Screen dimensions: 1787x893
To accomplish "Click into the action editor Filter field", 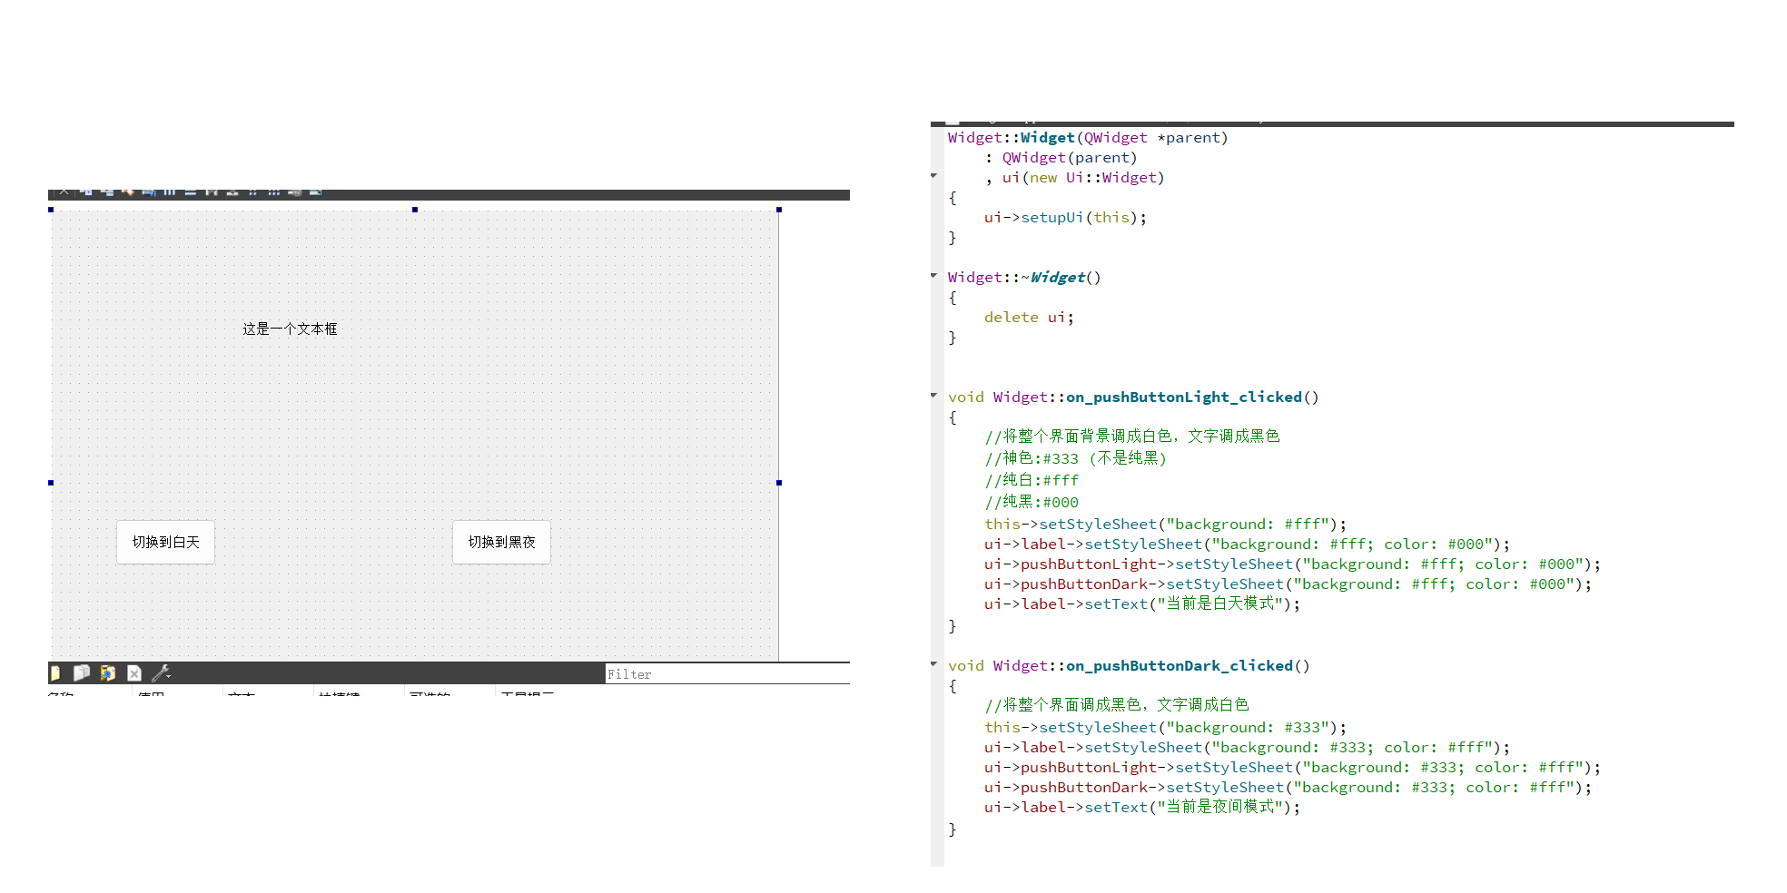I will [727, 673].
